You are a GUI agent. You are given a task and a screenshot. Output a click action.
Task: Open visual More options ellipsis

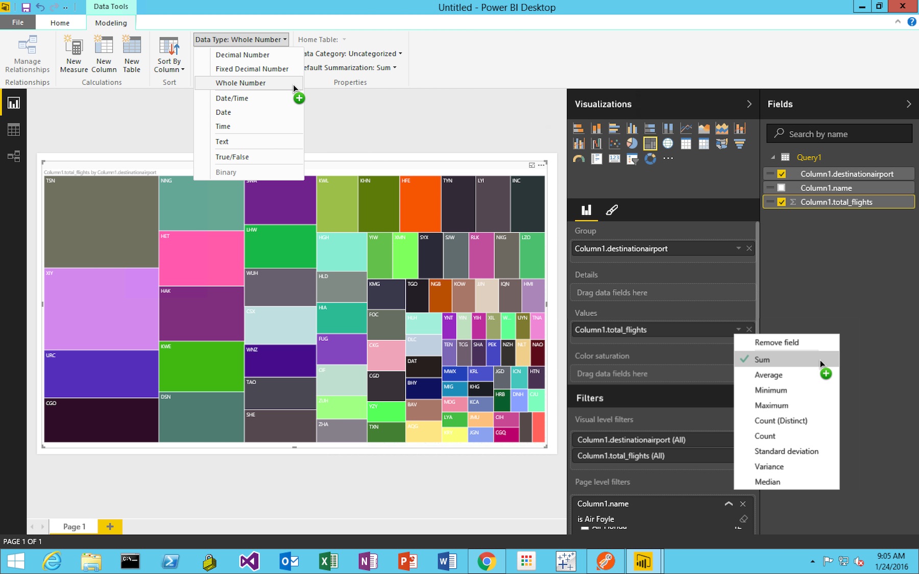541,165
